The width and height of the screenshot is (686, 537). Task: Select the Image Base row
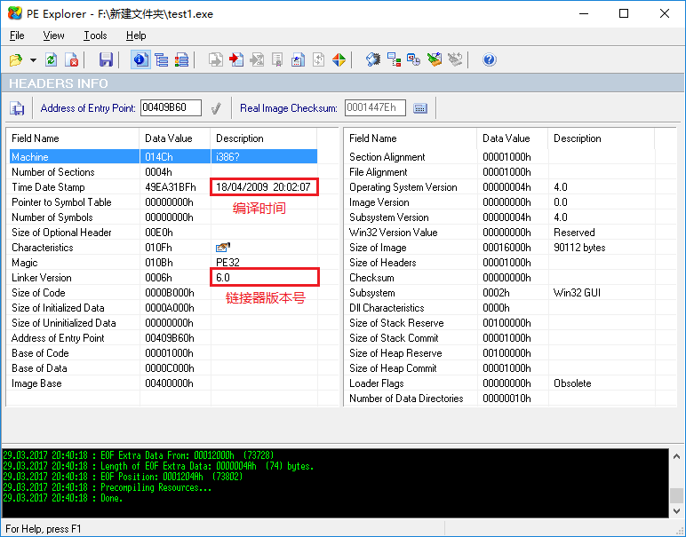(x=164, y=383)
